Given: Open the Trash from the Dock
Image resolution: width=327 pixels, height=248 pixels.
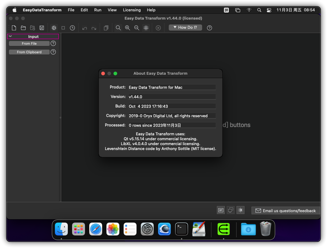Looking at the screenshot, I should point(265,229).
